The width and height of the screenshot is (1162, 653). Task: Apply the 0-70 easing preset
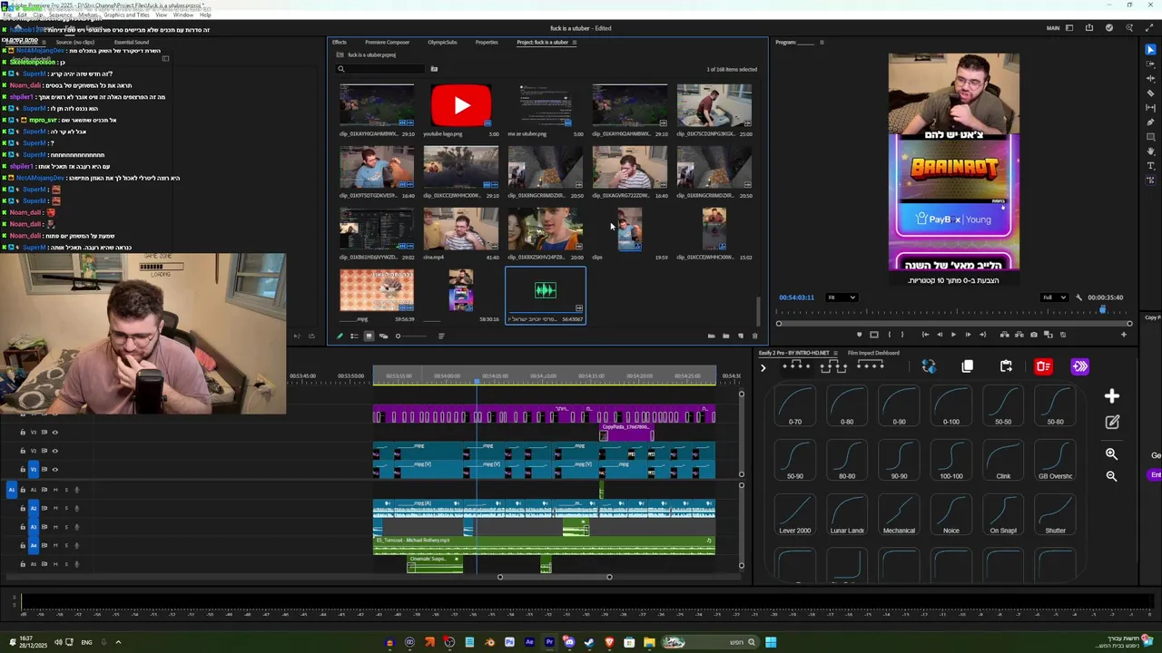pos(795,407)
